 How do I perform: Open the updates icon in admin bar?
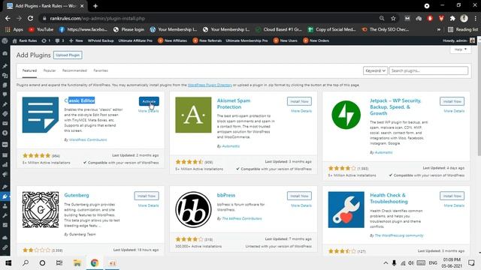[x=45, y=40]
